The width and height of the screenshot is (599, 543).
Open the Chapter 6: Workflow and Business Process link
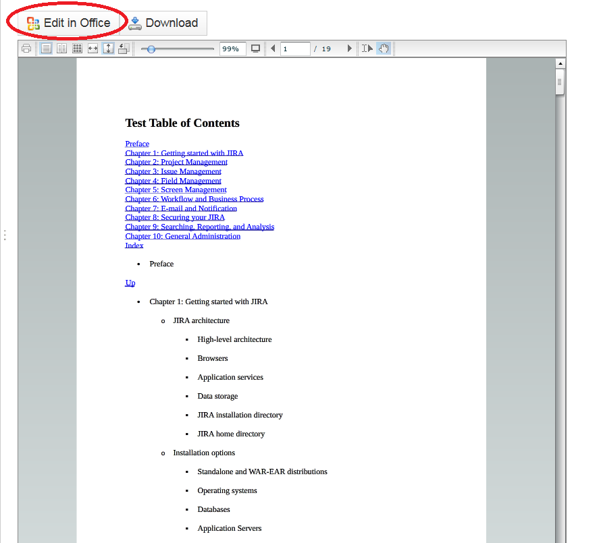click(x=194, y=199)
